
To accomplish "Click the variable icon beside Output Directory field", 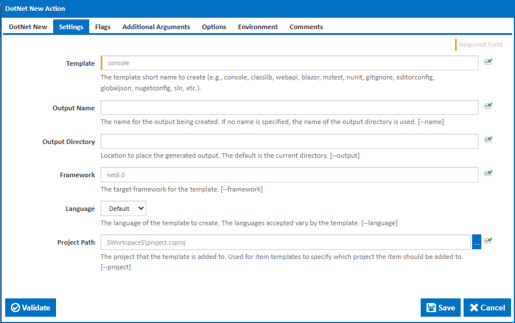I will click(x=488, y=139).
